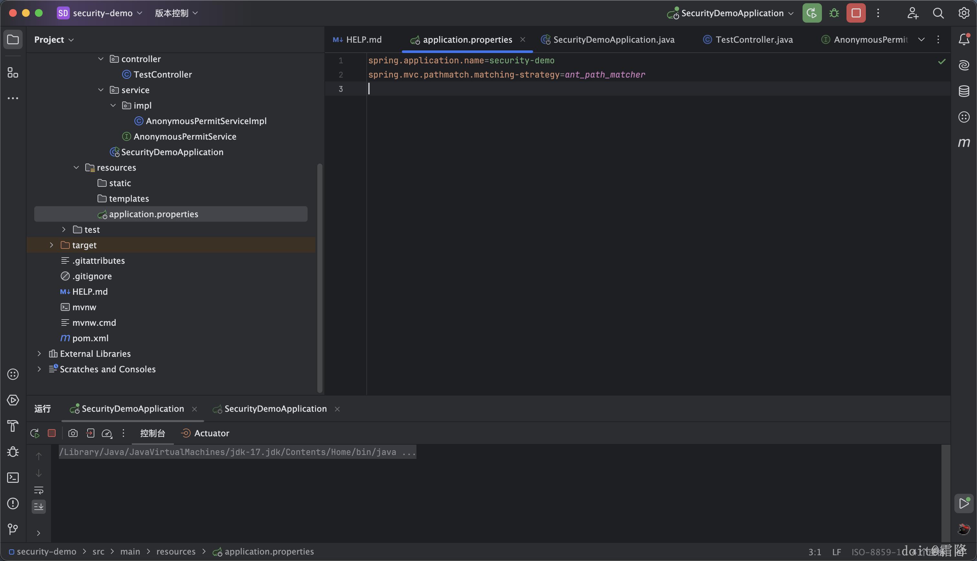The width and height of the screenshot is (977, 561).
Task: Click the resources breadcrumb in status bar
Action: point(176,552)
